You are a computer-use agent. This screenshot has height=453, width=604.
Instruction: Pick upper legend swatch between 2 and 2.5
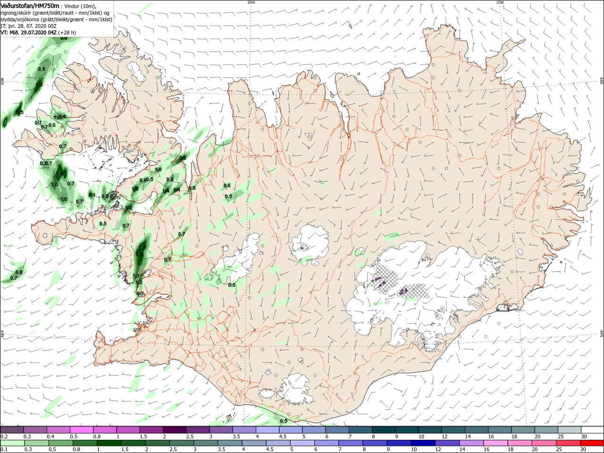coord(175,429)
